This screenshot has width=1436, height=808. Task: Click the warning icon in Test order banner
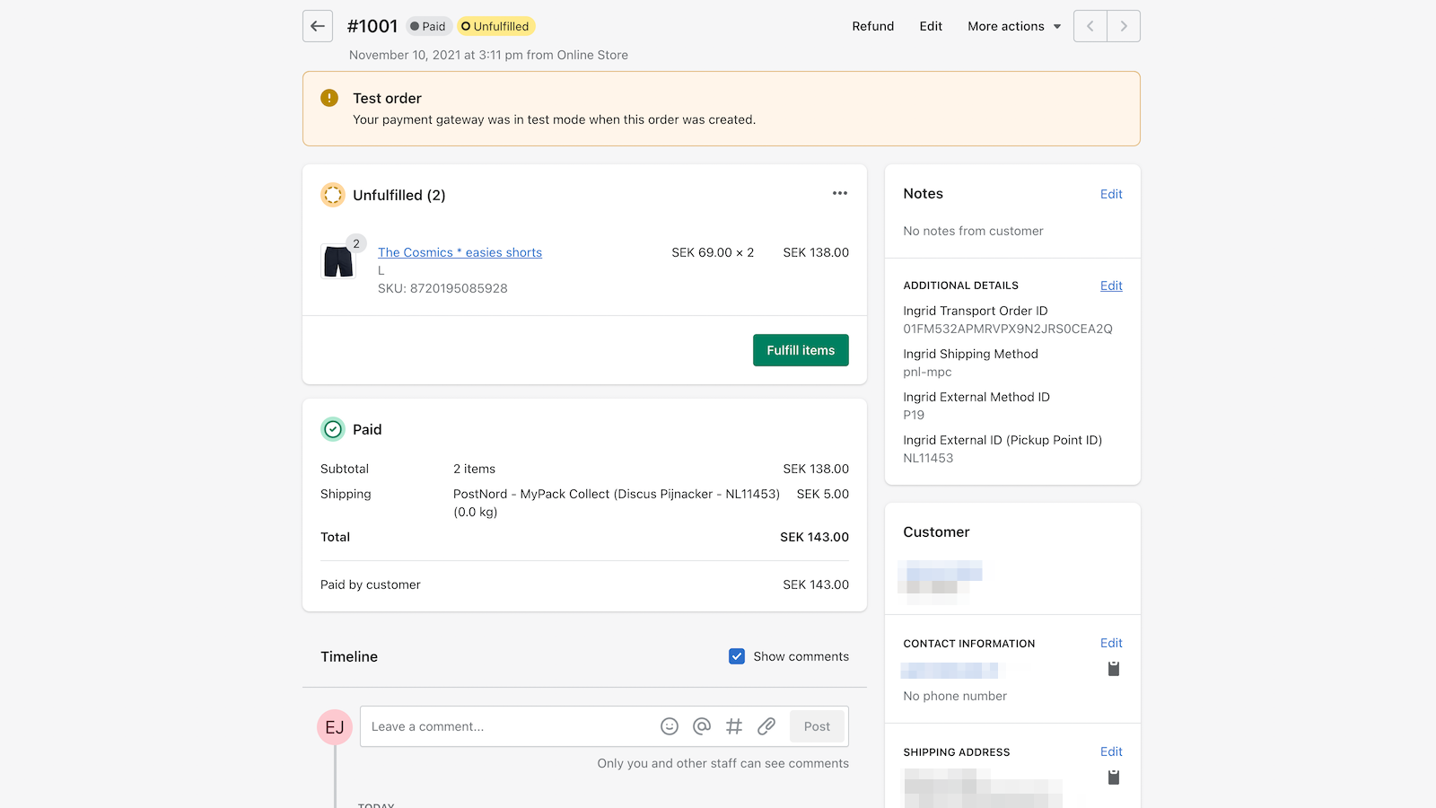pos(329,98)
